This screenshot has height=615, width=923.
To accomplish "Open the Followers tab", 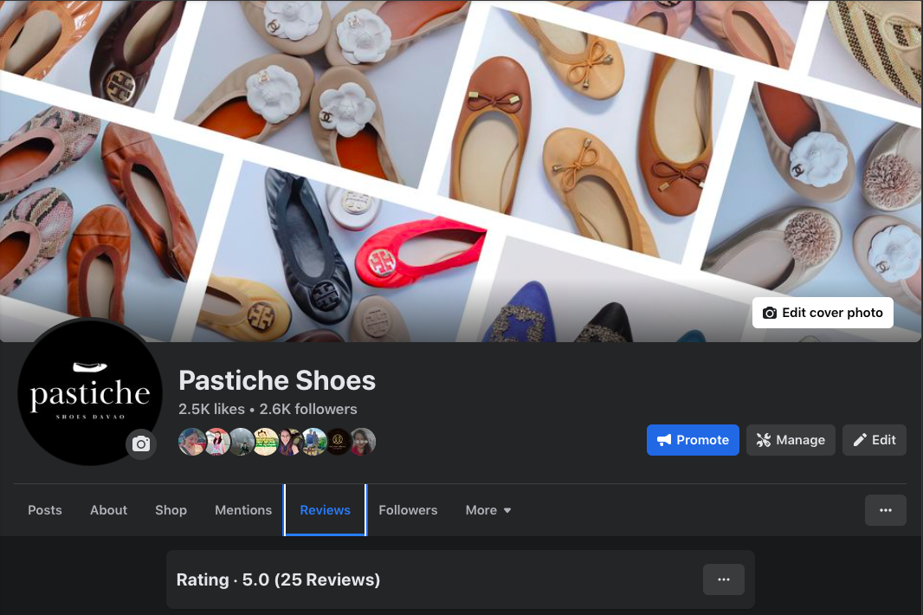I will (408, 510).
